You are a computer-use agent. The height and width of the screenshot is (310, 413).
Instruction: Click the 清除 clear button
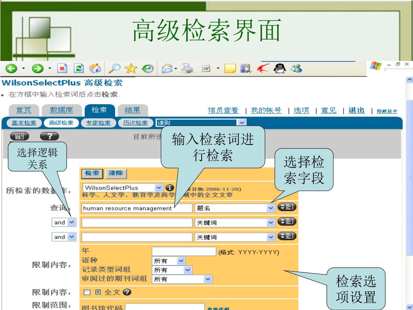(116, 174)
